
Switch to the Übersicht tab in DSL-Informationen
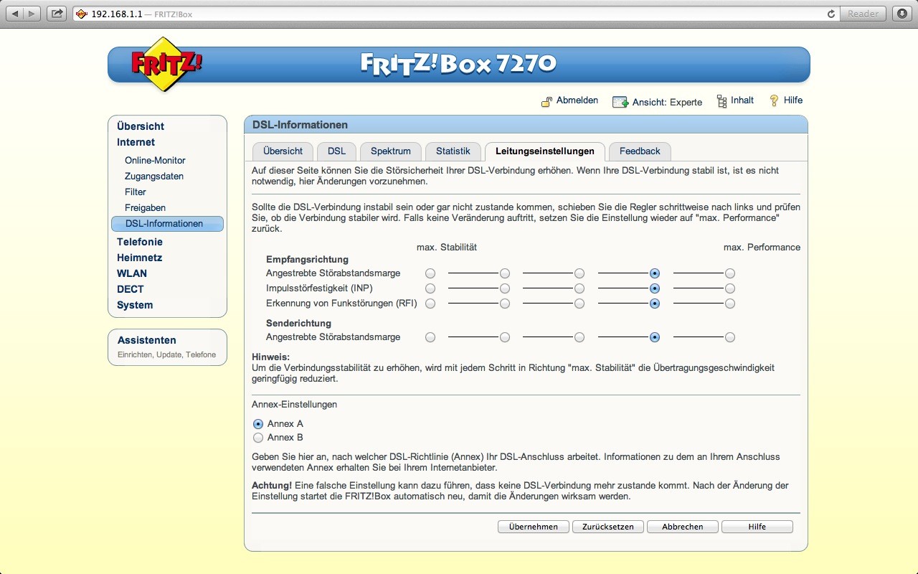click(x=283, y=151)
